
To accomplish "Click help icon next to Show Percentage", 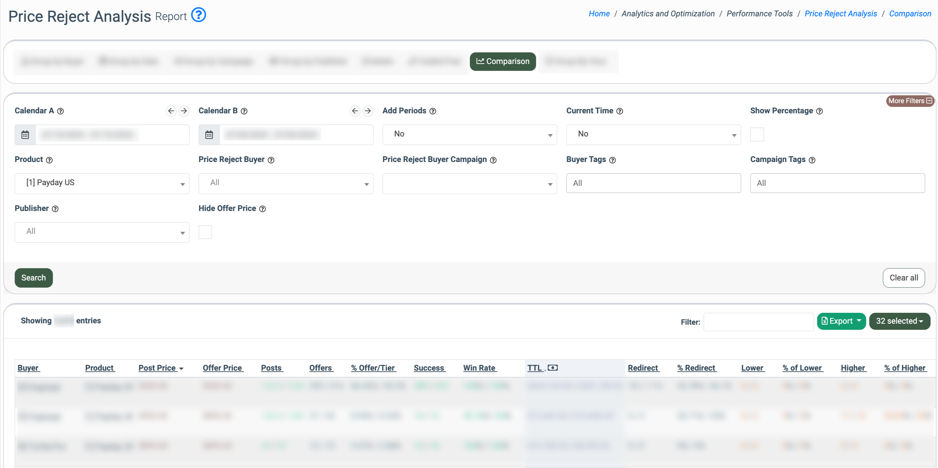I will point(819,111).
